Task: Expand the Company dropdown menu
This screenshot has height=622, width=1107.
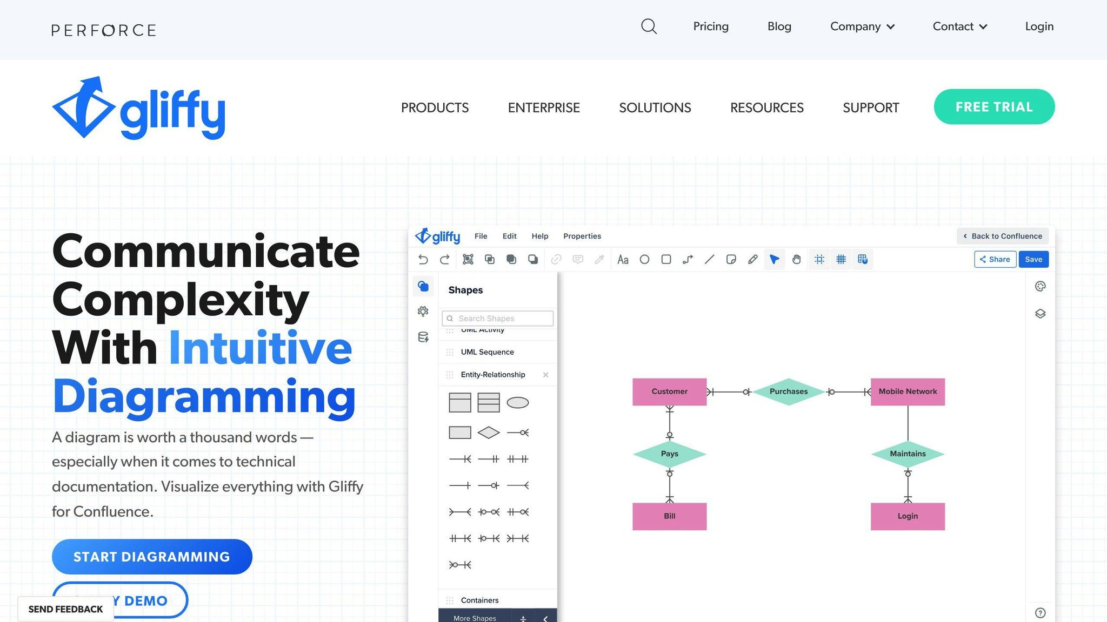Action: click(862, 26)
